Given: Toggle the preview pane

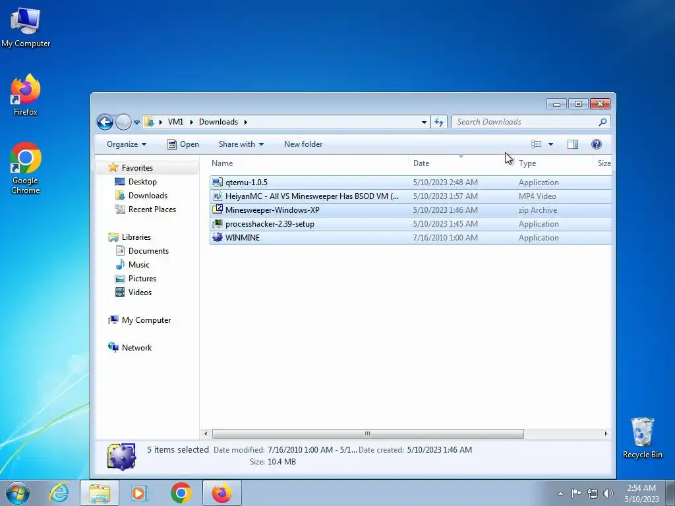Looking at the screenshot, I should (x=573, y=144).
